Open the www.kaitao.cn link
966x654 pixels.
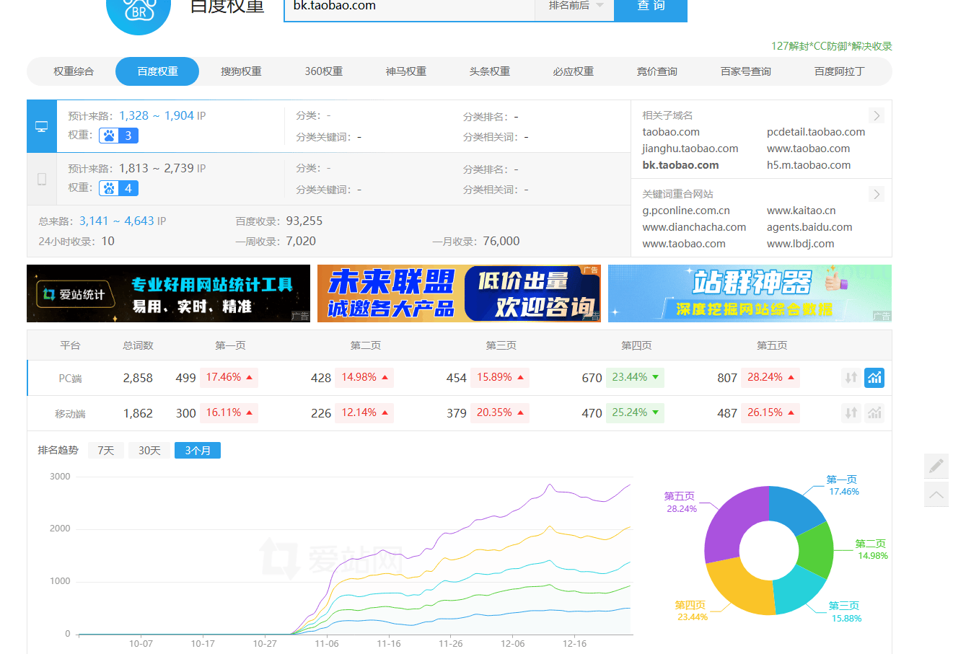(802, 211)
